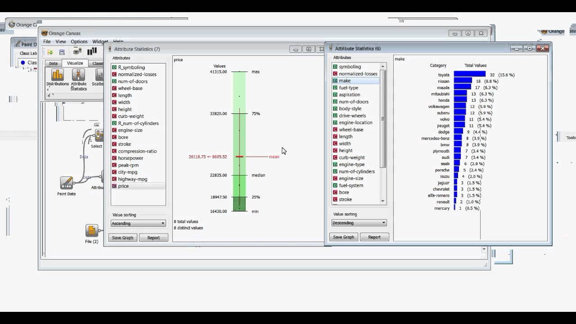Click Report in Attribute Statistics (7)

(x=153, y=238)
